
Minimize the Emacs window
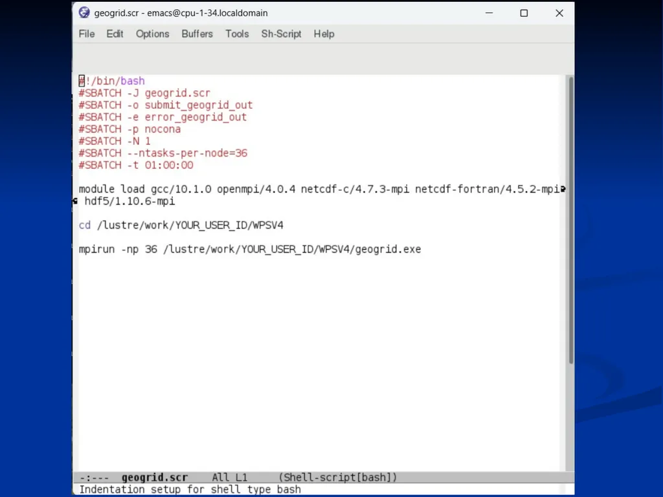[x=489, y=13]
